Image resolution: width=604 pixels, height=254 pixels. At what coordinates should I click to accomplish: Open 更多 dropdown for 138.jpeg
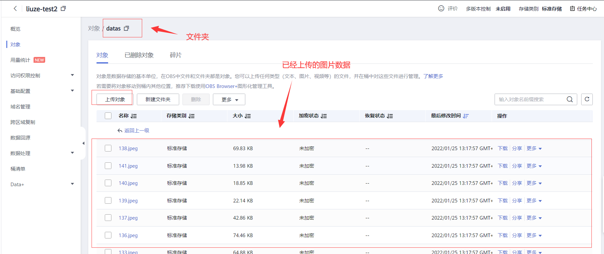point(534,148)
